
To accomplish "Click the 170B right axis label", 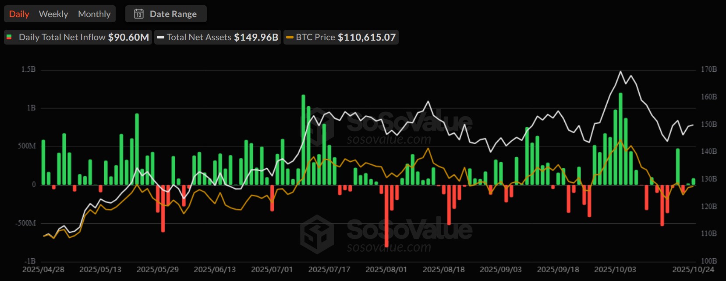I will coord(708,69).
